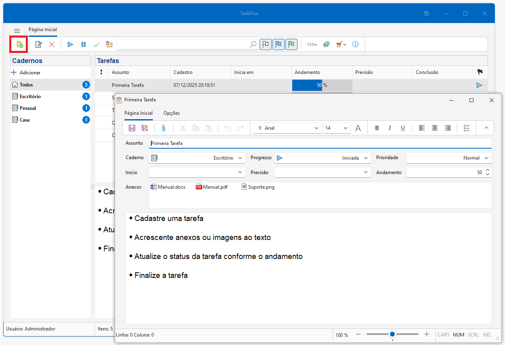Screen dimensions: 505x345
Task: Toggle the green flag filter
Action: point(291,44)
